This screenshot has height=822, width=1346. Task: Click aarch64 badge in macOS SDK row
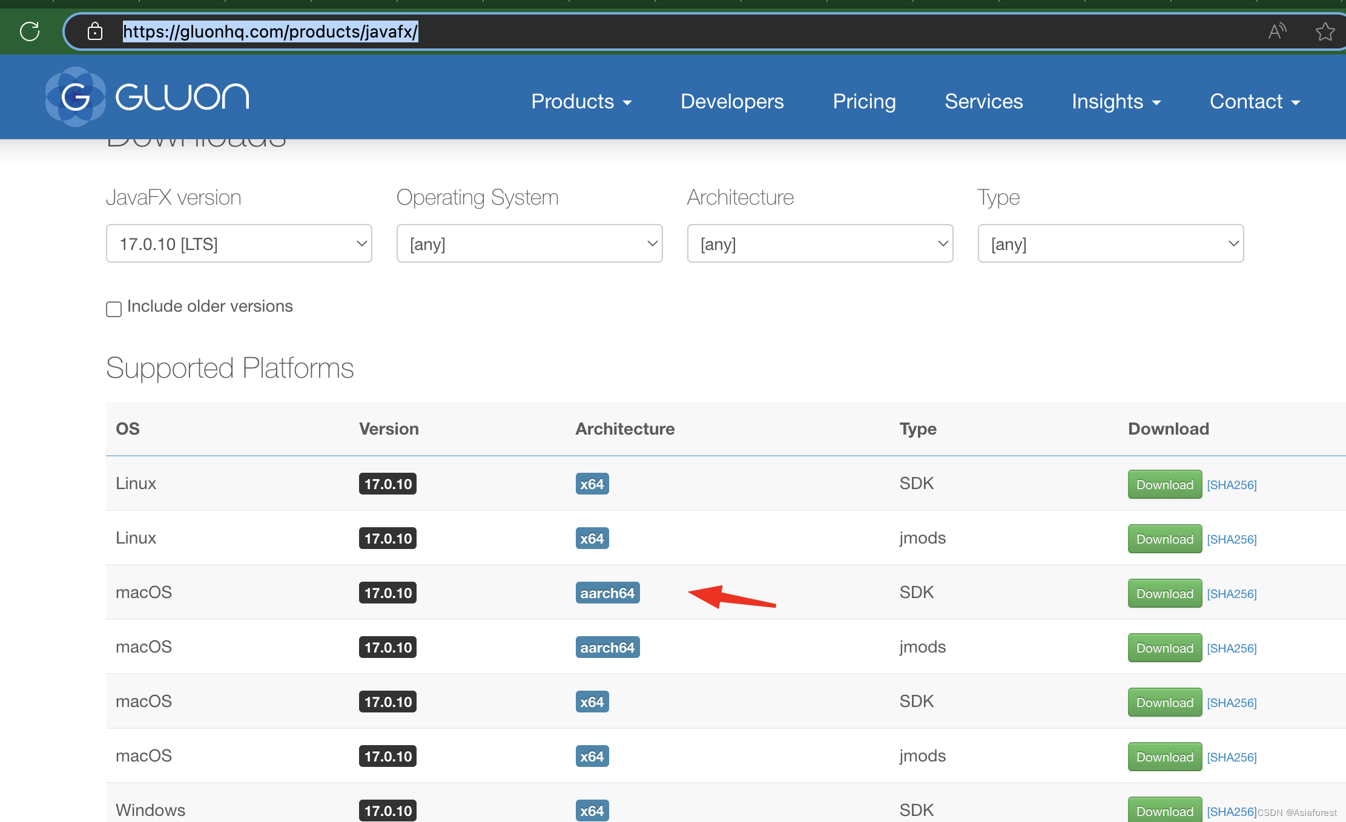point(607,593)
